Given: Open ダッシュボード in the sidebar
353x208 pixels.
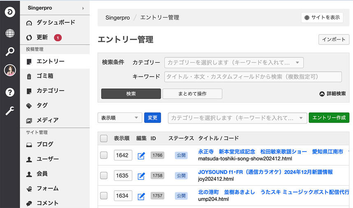Looking at the screenshot, I should click(56, 23).
